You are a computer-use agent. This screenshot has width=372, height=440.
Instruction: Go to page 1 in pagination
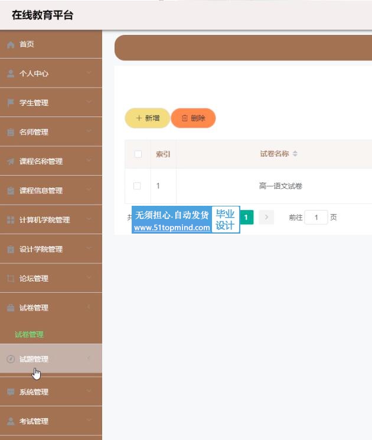click(247, 217)
